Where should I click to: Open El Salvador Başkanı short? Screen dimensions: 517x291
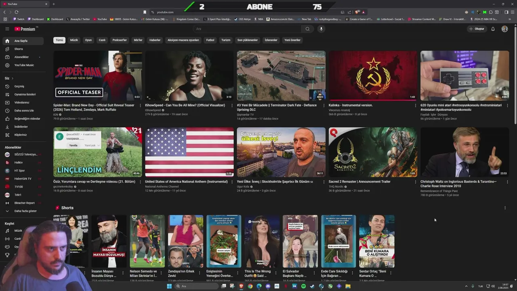[x=300, y=241]
